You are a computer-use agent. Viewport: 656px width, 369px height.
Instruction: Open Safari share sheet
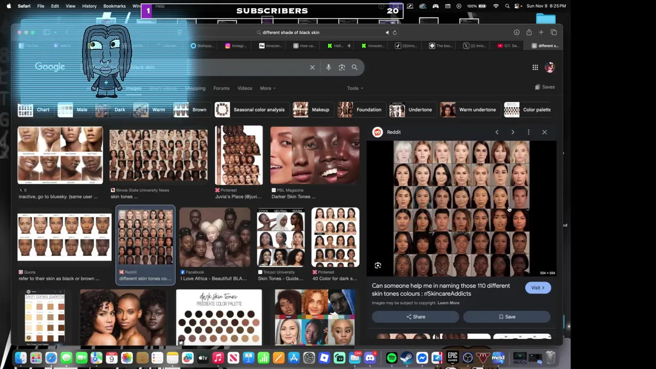(x=529, y=32)
